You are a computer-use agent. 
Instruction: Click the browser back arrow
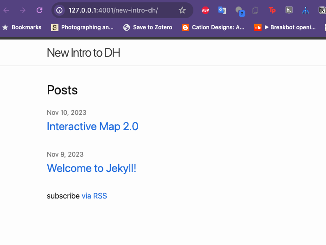[6, 10]
